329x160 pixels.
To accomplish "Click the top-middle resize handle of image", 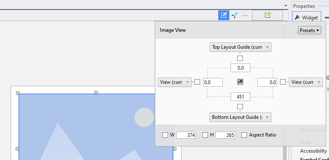I will click(x=96, y=92).
